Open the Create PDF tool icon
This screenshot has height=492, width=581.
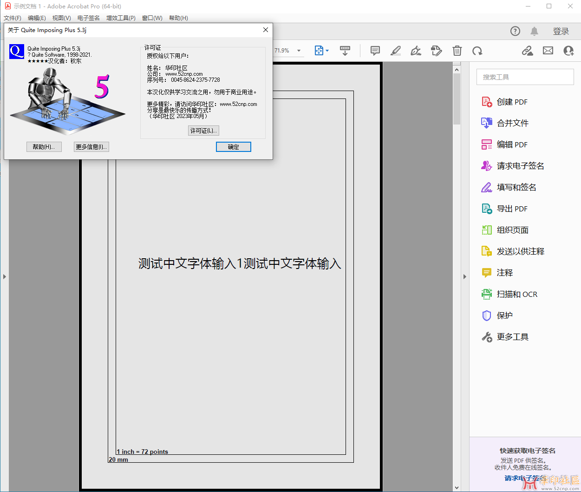tap(486, 102)
